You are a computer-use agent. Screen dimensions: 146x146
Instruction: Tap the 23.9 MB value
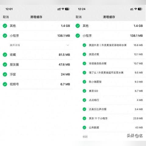[138, 118]
